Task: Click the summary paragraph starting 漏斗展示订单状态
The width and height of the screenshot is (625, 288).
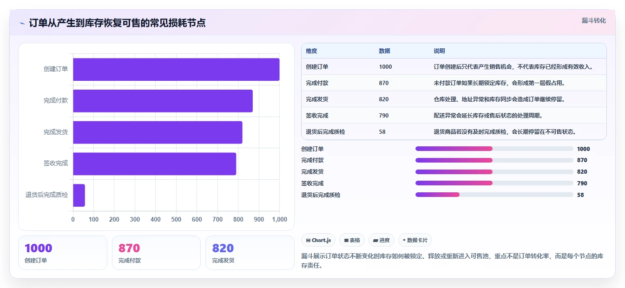Action: click(x=452, y=261)
